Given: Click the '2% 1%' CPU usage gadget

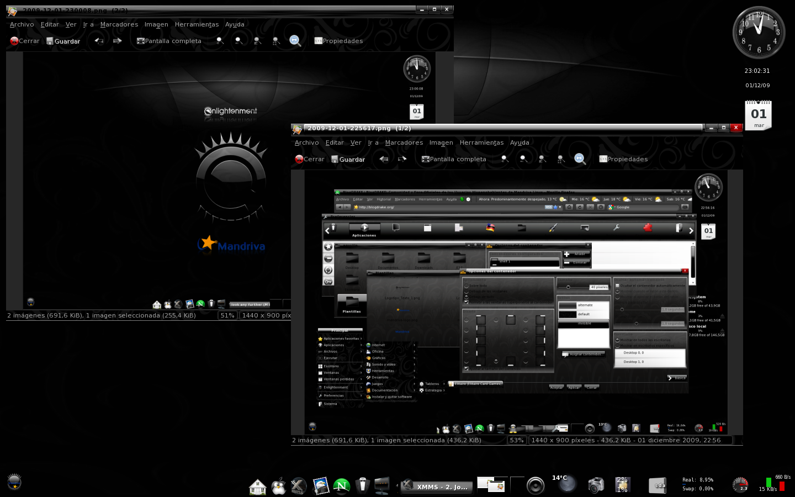Looking at the screenshot, I should pyautogui.click(x=622, y=484).
